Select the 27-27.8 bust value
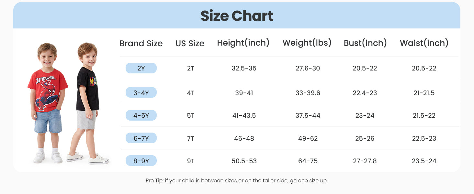The width and height of the screenshot is (474, 194). click(x=365, y=161)
